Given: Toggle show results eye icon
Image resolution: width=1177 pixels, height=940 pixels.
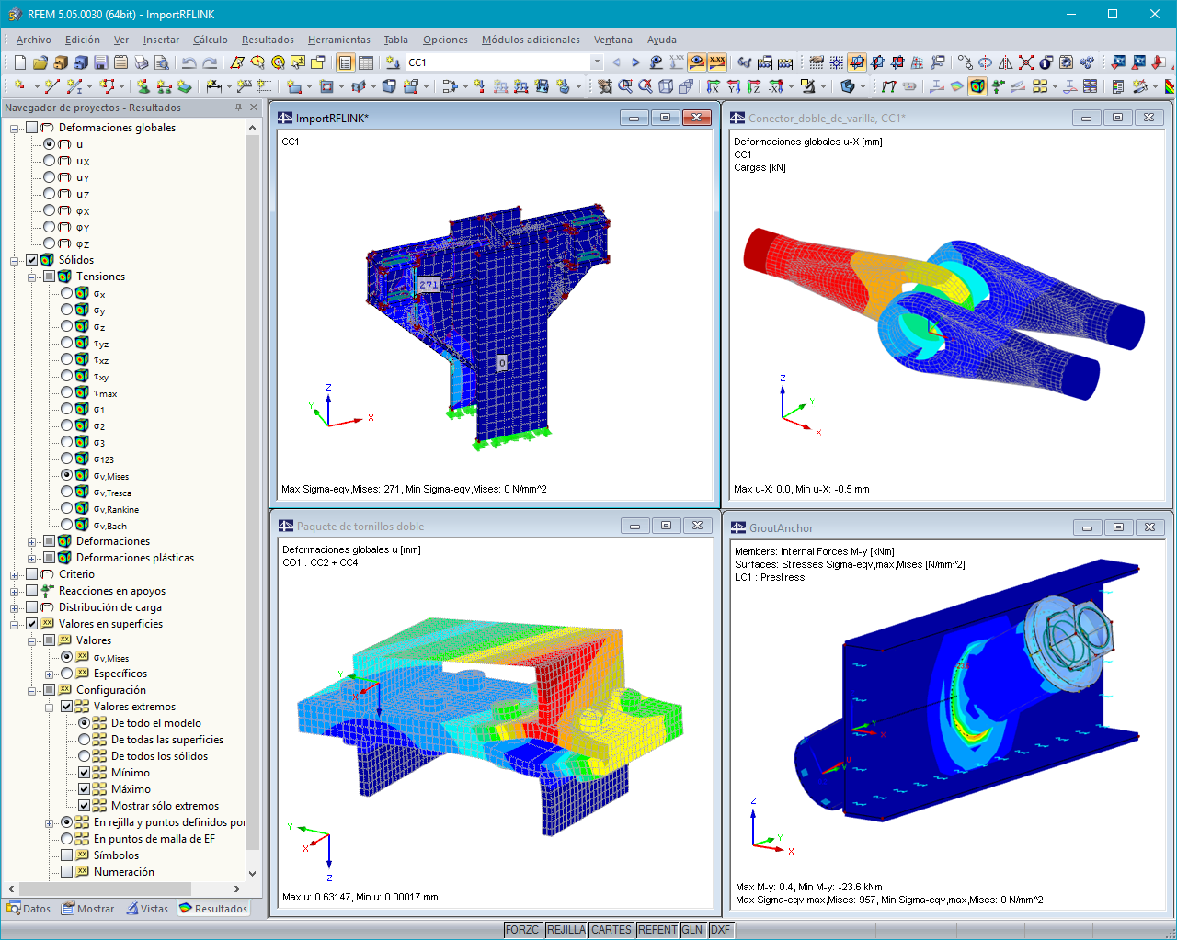Looking at the screenshot, I should (697, 62).
